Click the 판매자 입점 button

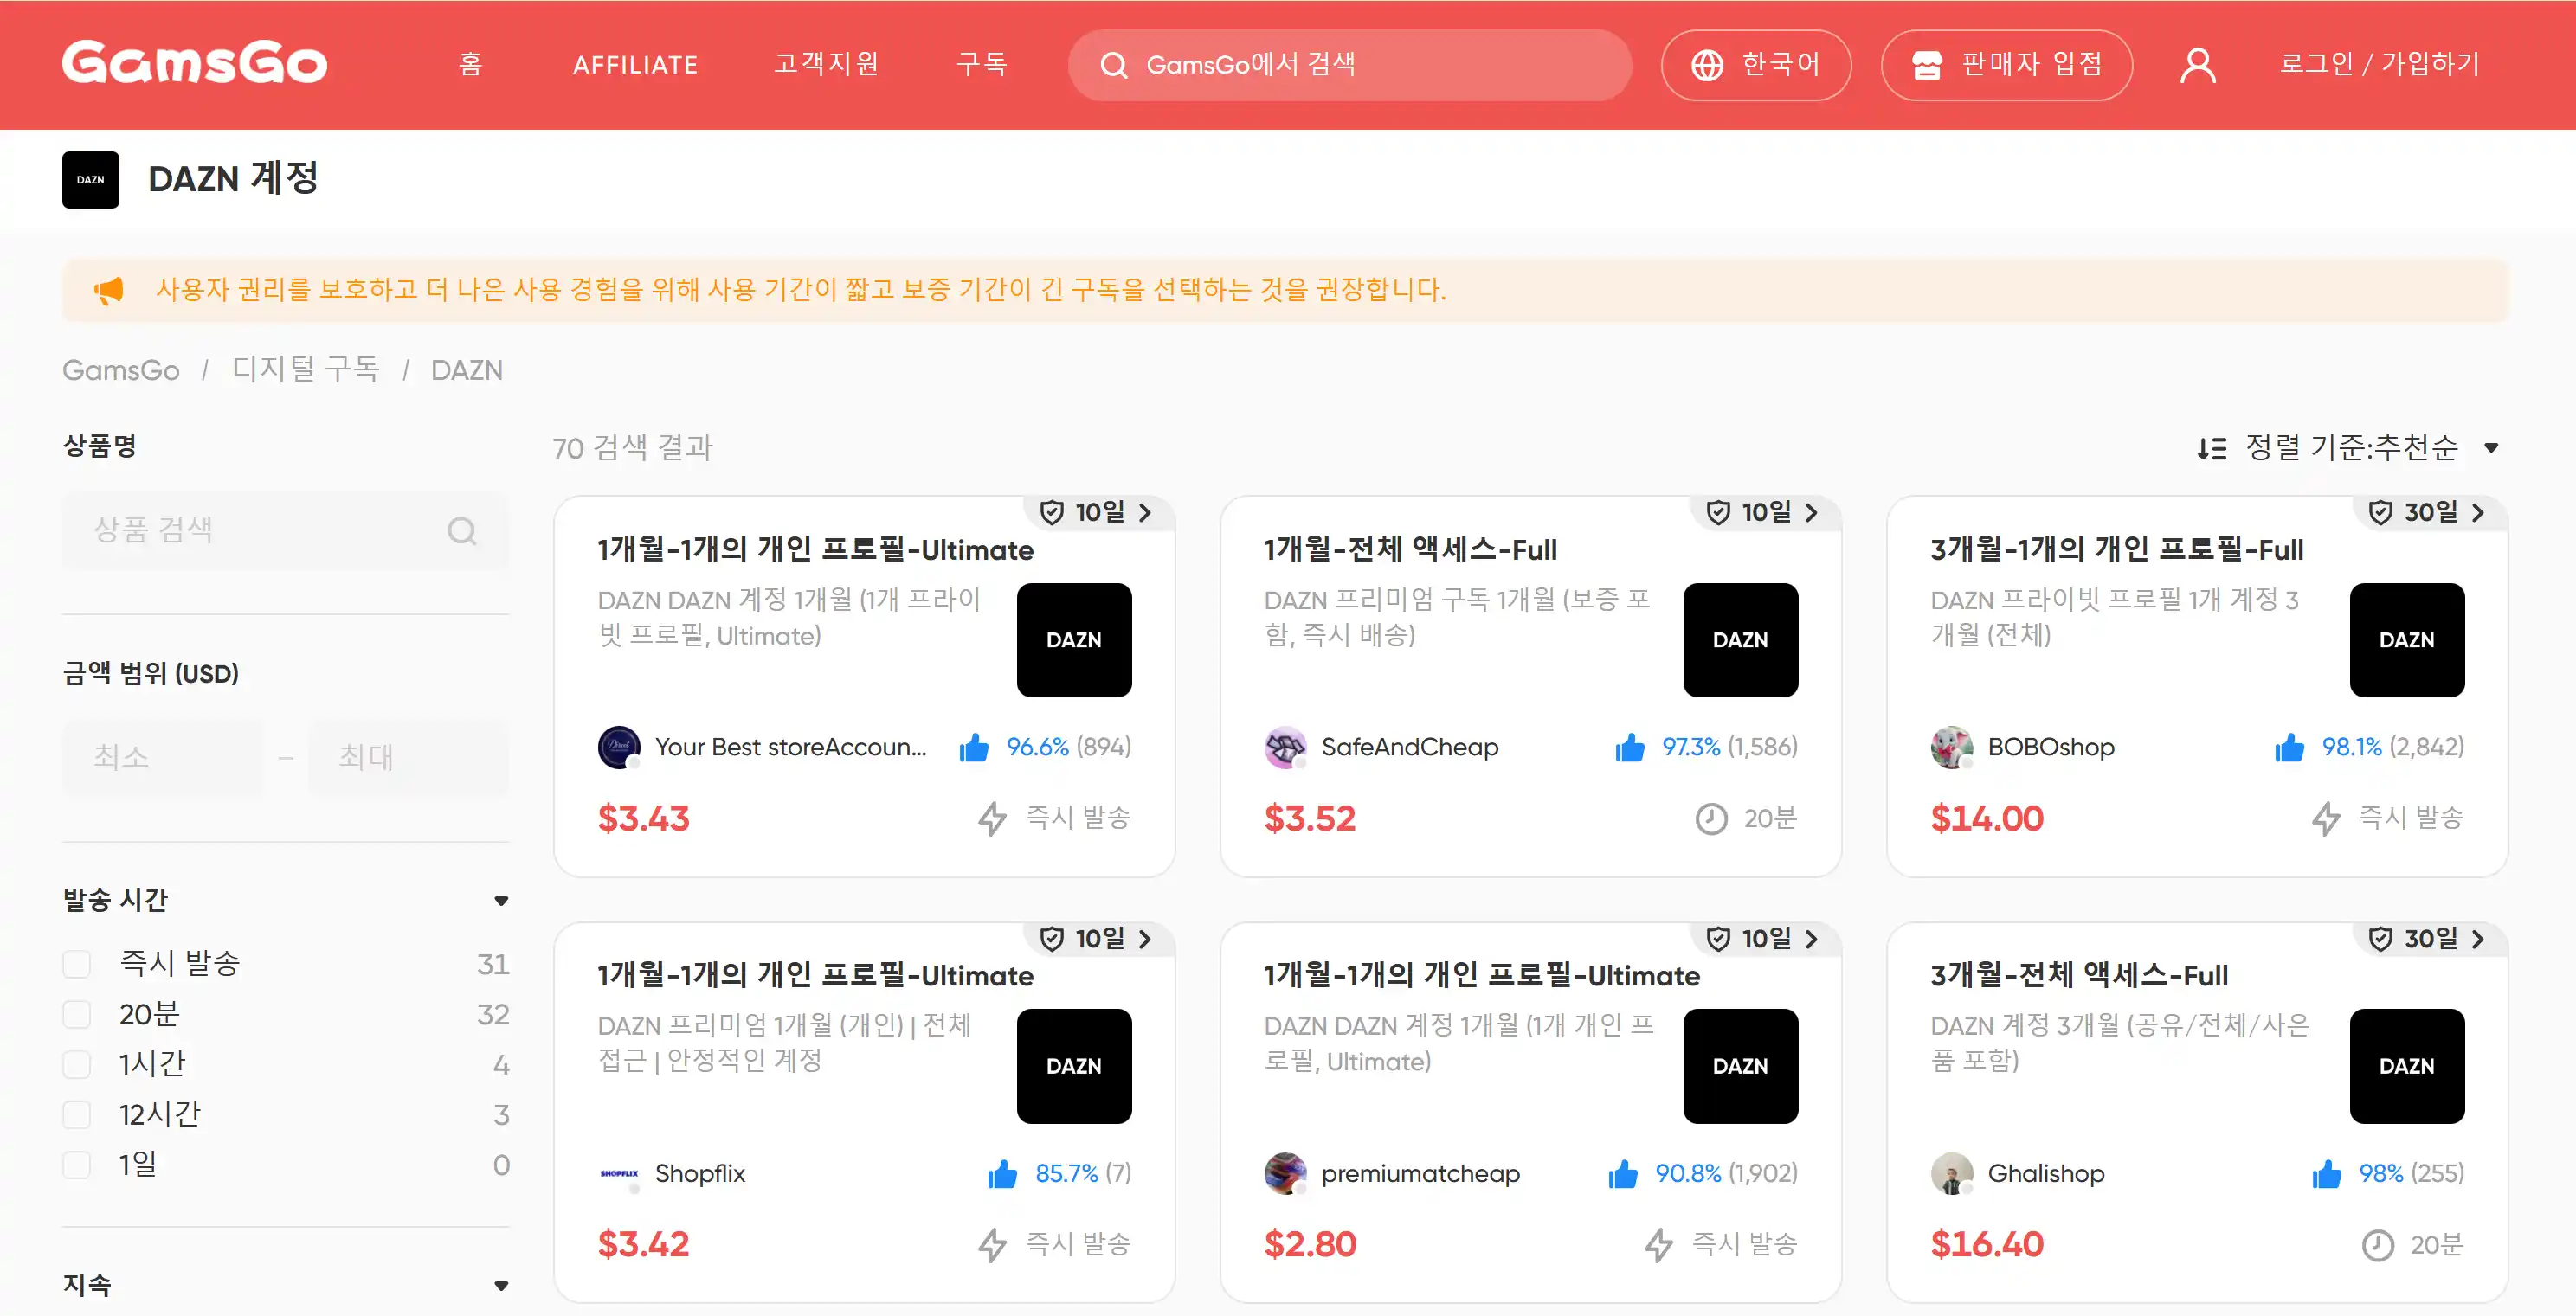click(2006, 65)
